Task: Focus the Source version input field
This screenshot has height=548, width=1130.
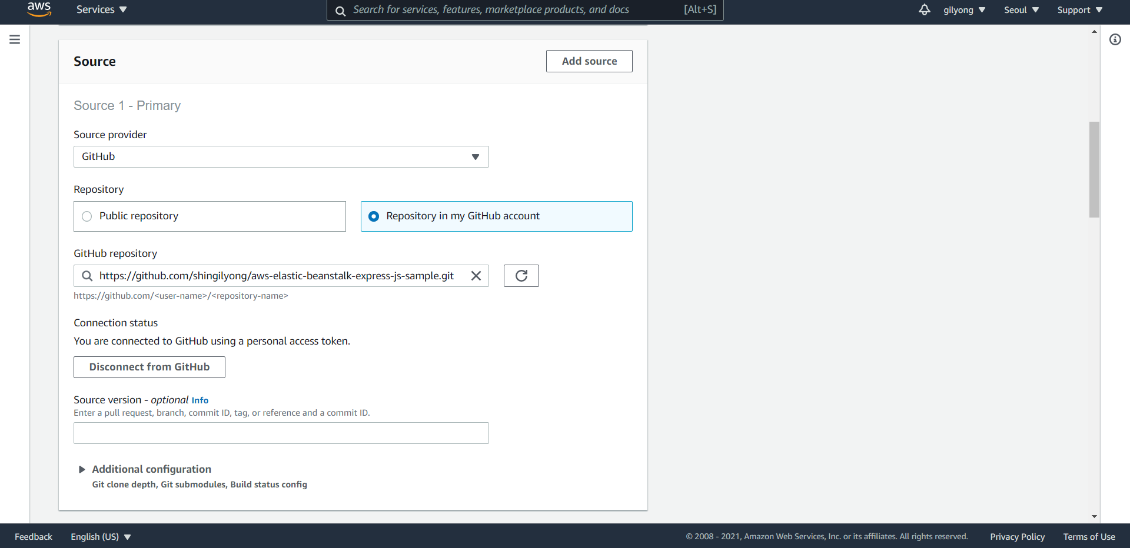Action: tap(281, 433)
